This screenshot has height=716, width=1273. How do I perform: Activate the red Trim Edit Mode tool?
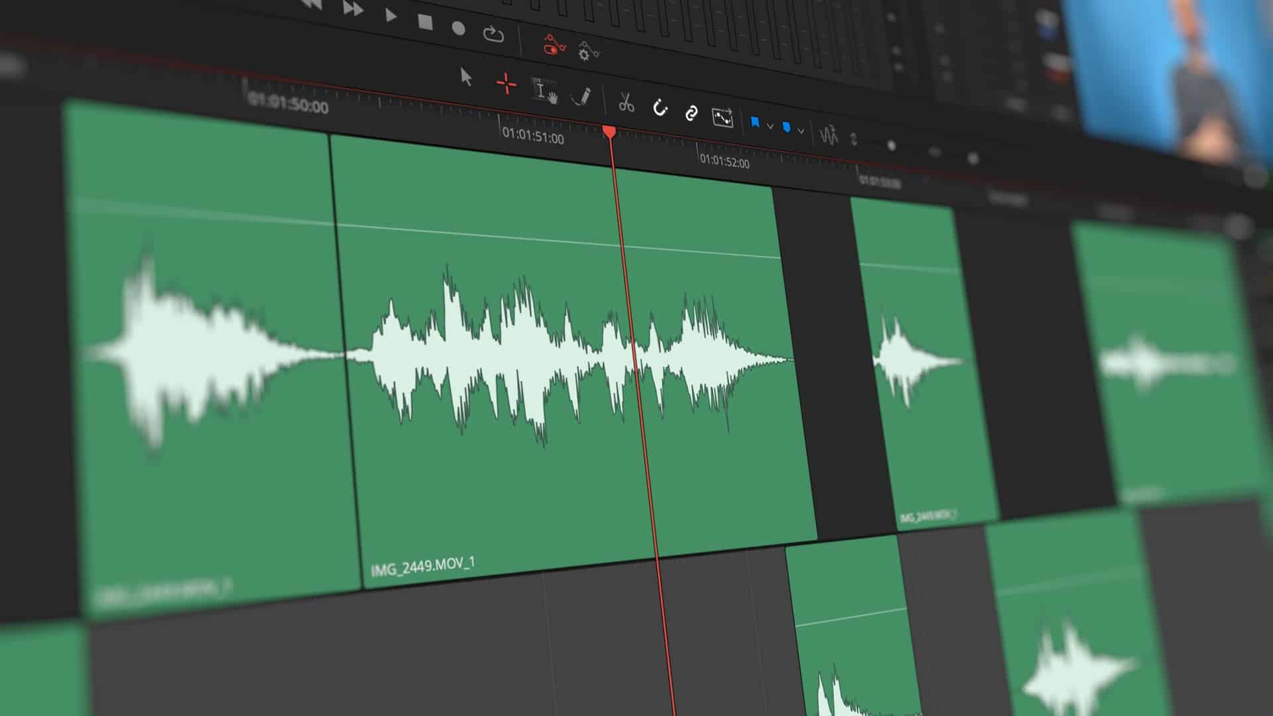coord(506,82)
